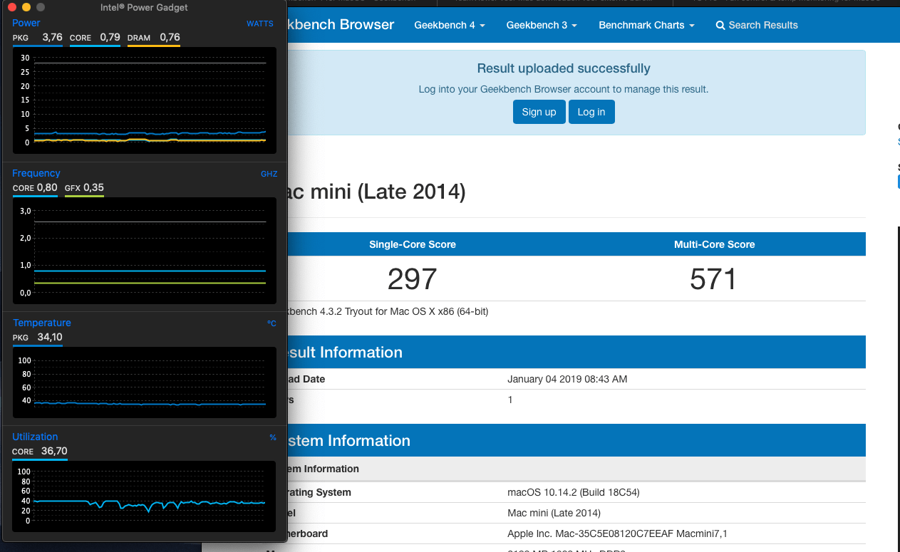
Task: Click the Sign up button
Action: click(539, 112)
